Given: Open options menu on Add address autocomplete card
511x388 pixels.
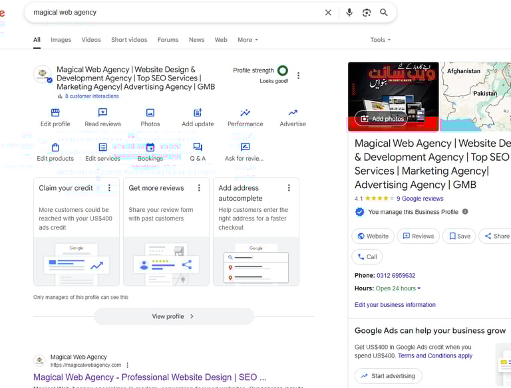Looking at the screenshot, I should coord(289,188).
